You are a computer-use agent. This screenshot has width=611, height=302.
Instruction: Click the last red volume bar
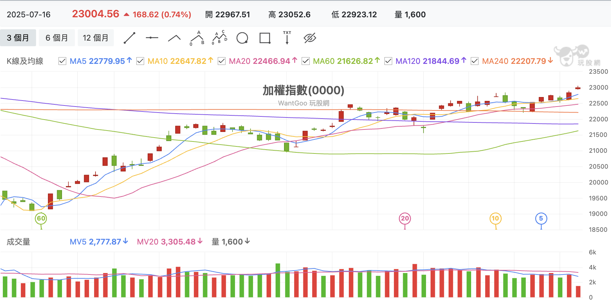click(x=578, y=291)
